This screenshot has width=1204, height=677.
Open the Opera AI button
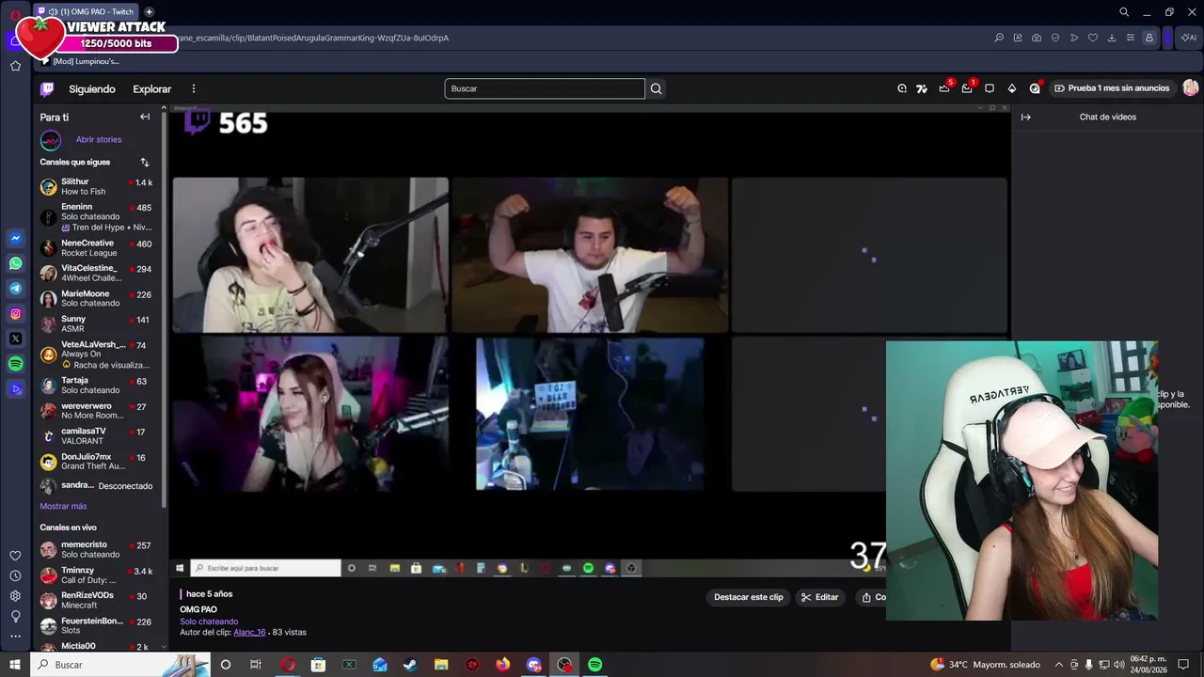(x=1190, y=38)
